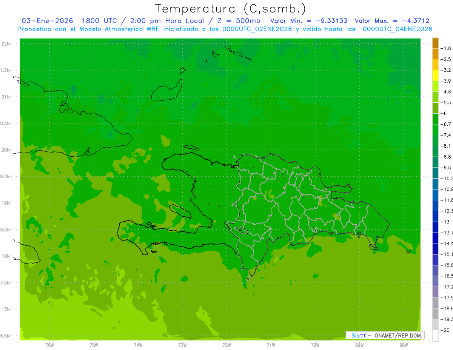Select the level text "Z = 500mb"
This screenshot has width=453, height=350.
pos(239,21)
